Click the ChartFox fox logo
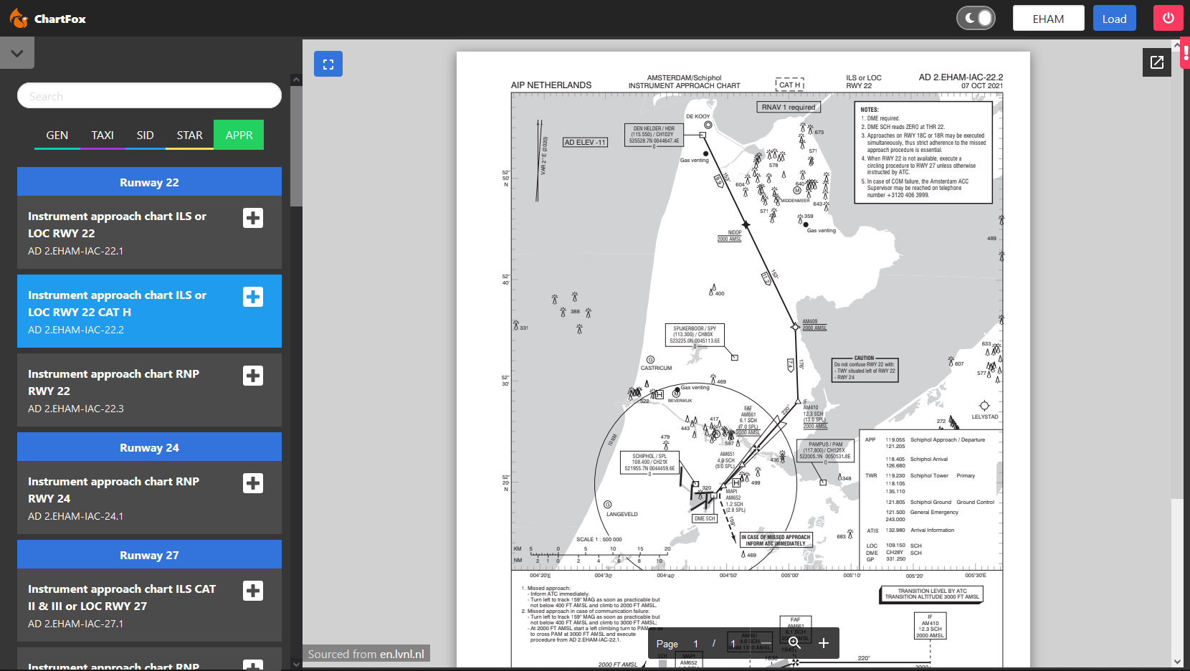The width and height of the screenshot is (1190, 671). point(19,18)
